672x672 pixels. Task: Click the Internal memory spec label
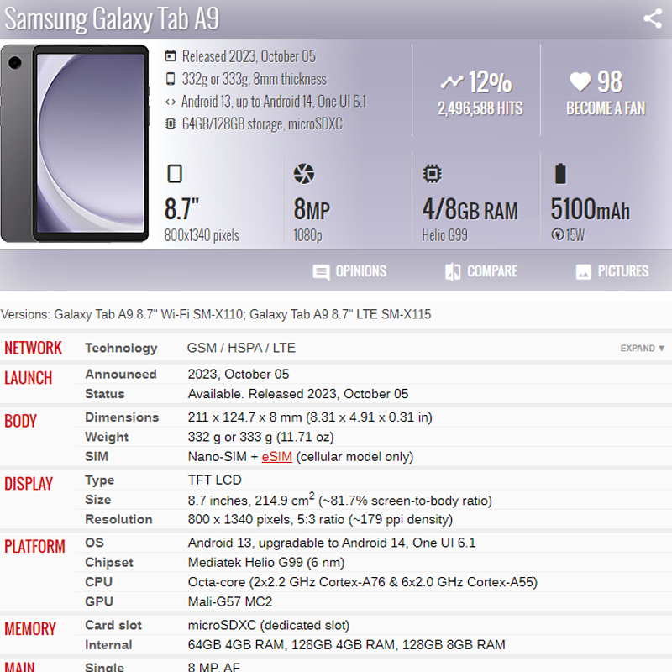(108, 645)
